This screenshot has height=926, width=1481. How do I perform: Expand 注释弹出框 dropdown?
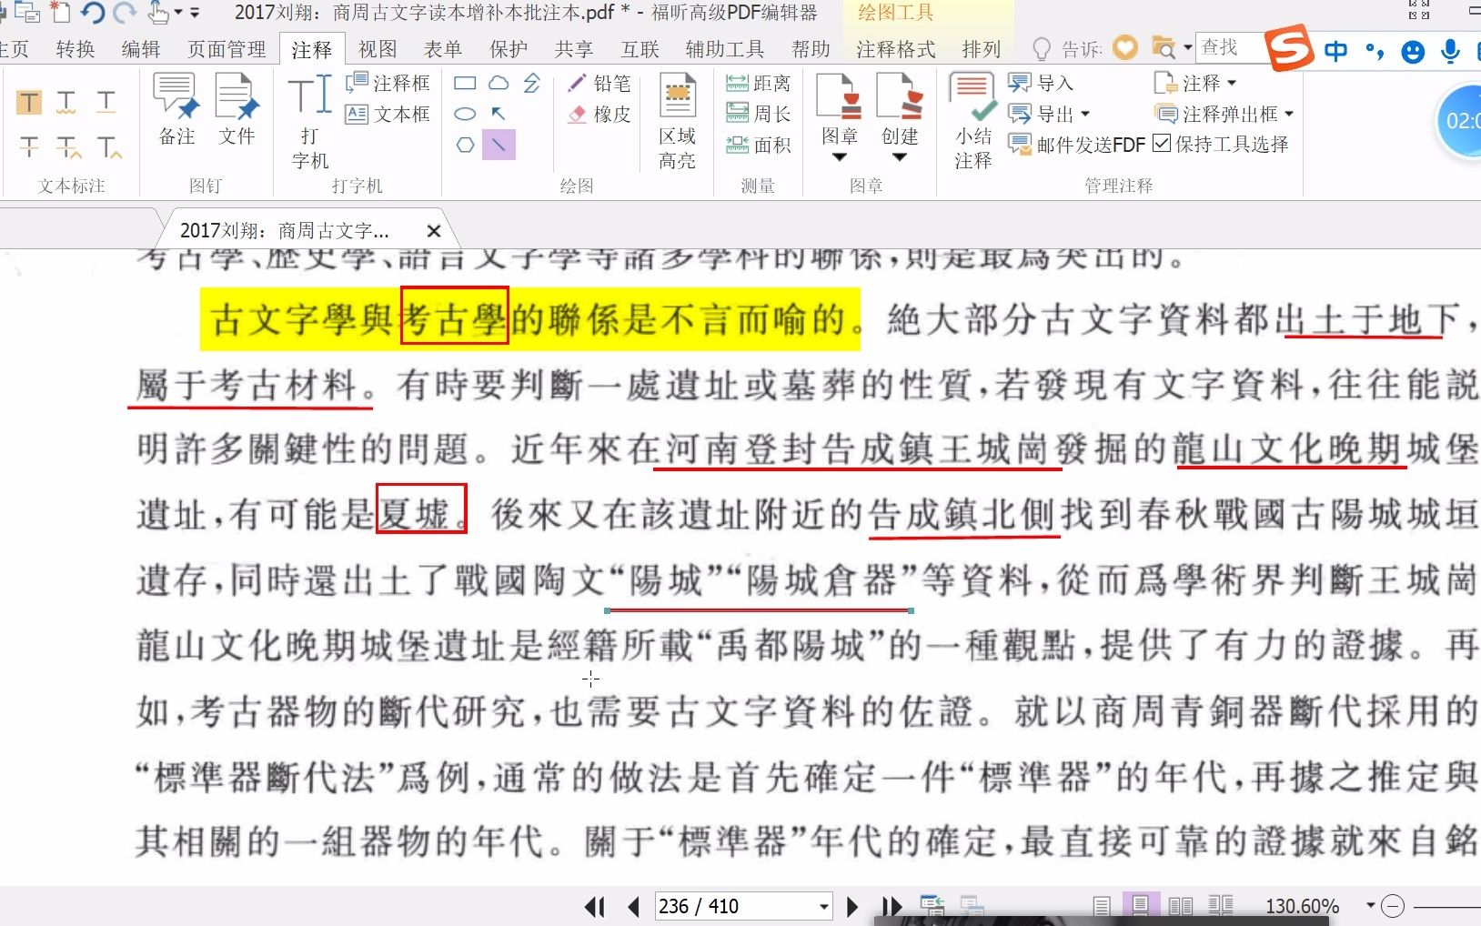coord(1289,114)
